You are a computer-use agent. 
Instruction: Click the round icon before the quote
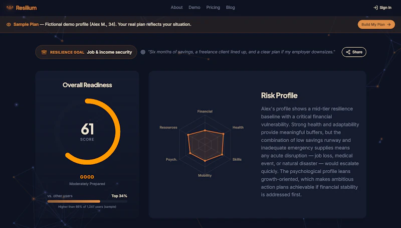[x=143, y=52]
